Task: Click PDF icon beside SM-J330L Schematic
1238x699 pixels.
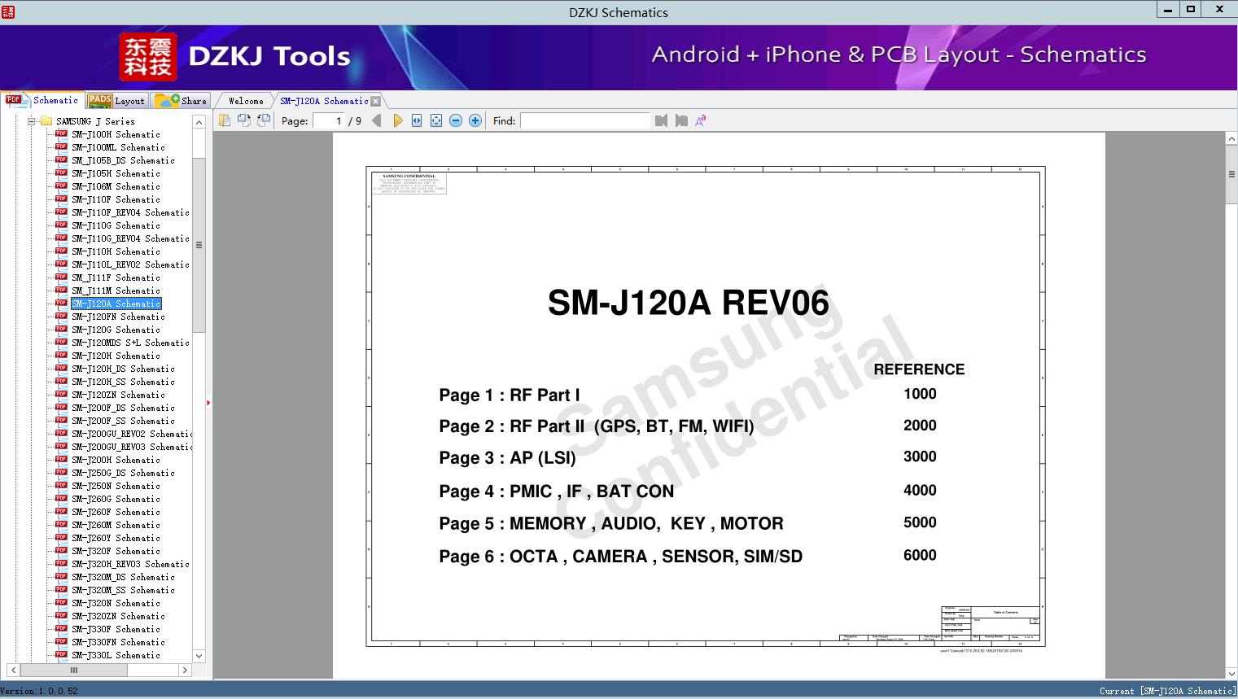Action: (61, 654)
